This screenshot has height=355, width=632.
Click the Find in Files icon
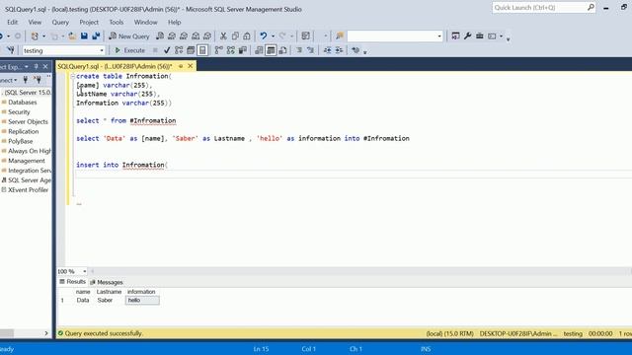pyautogui.click(x=340, y=36)
